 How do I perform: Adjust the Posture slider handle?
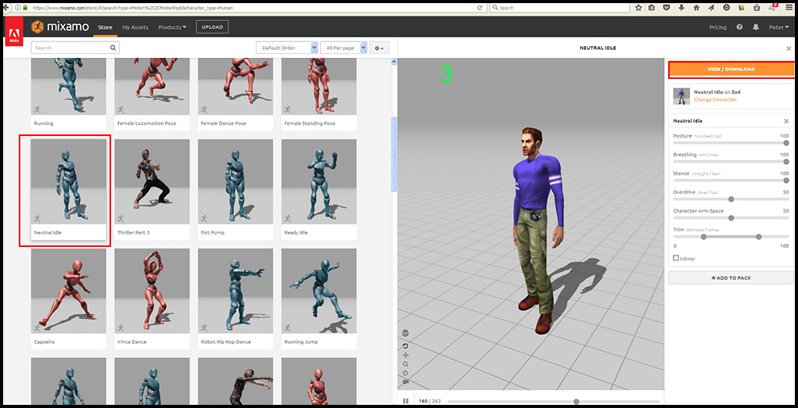[786, 143]
